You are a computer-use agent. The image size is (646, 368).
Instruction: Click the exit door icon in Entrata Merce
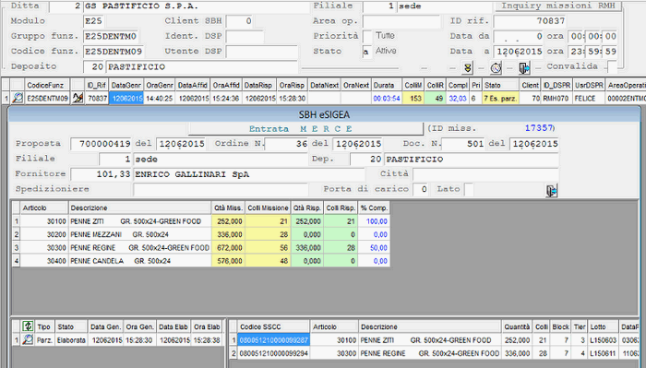(x=552, y=191)
